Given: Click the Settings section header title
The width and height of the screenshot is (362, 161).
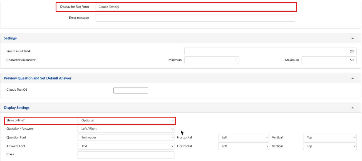Looking at the screenshot, I should click(x=10, y=38).
